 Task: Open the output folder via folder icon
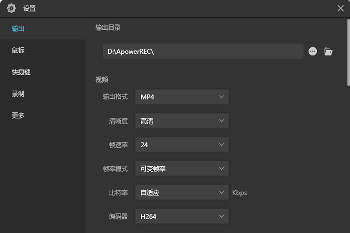tap(328, 52)
